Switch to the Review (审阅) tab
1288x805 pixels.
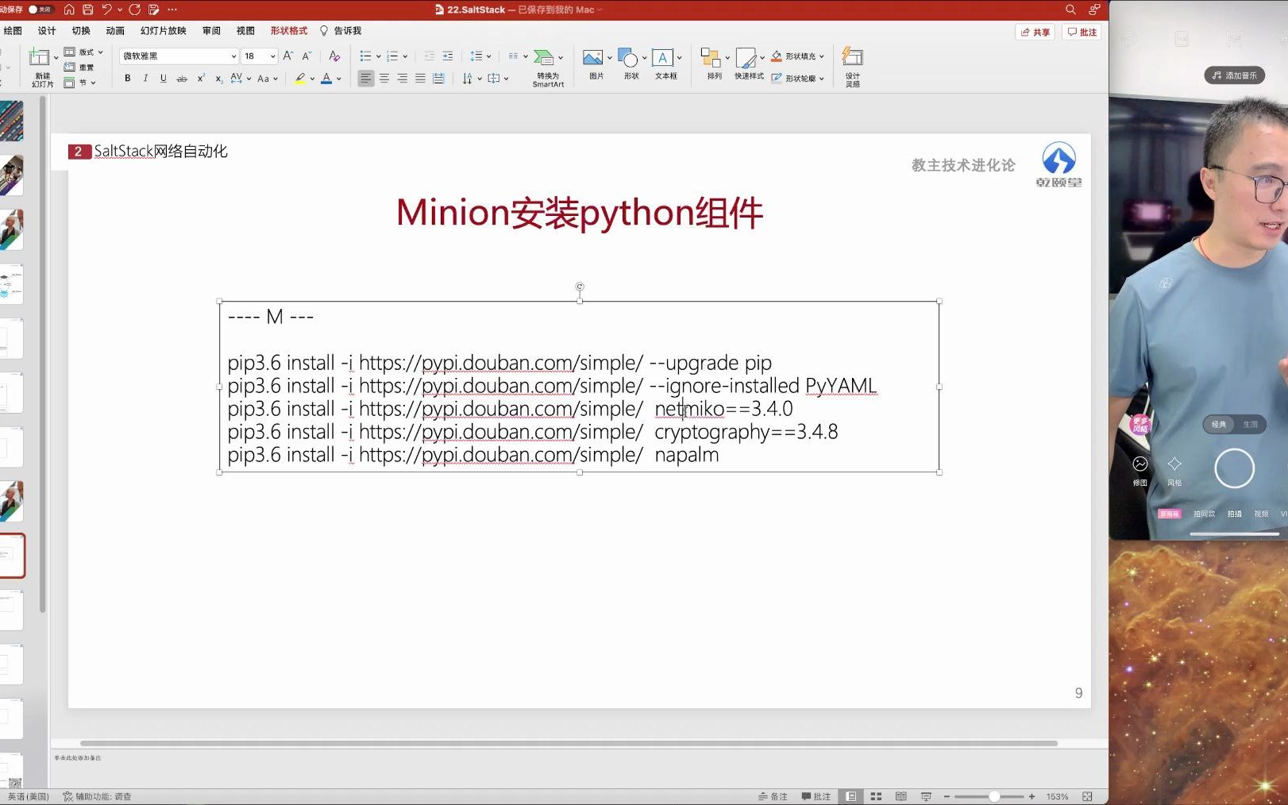(211, 31)
